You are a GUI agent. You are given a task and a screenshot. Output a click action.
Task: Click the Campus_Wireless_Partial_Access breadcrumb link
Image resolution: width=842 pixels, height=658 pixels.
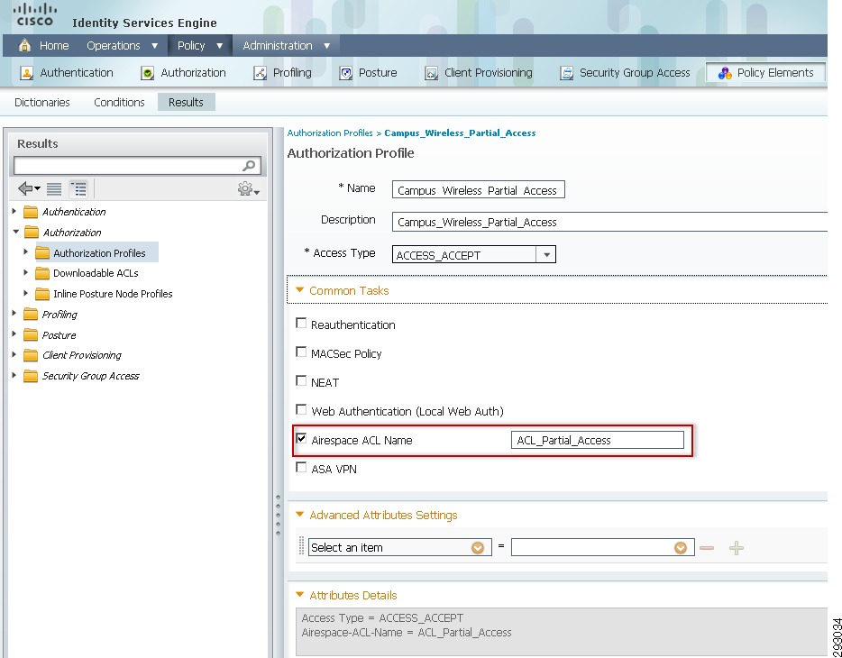[x=460, y=133]
